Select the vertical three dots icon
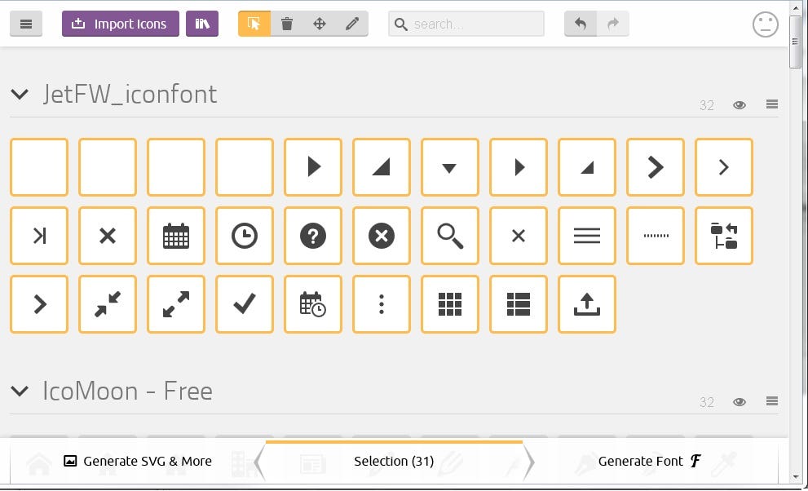 pos(382,304)
